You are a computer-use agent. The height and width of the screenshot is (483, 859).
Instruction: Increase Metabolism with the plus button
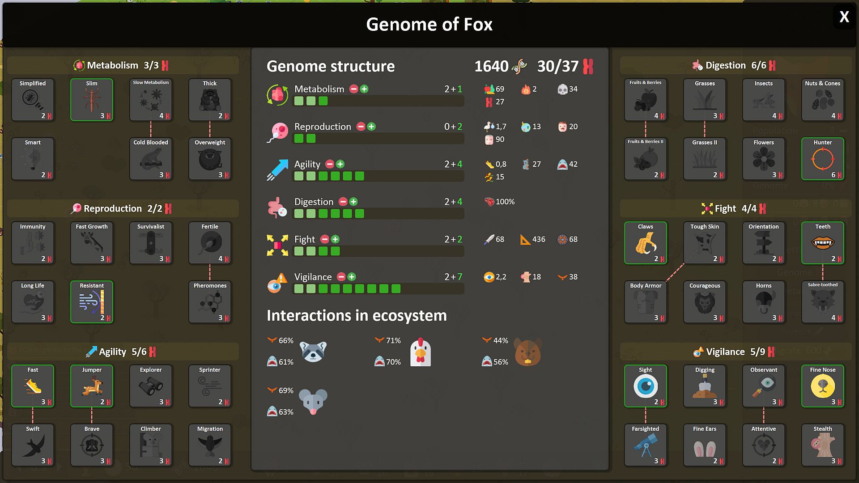pyautogui.click(x=364, y=89)
